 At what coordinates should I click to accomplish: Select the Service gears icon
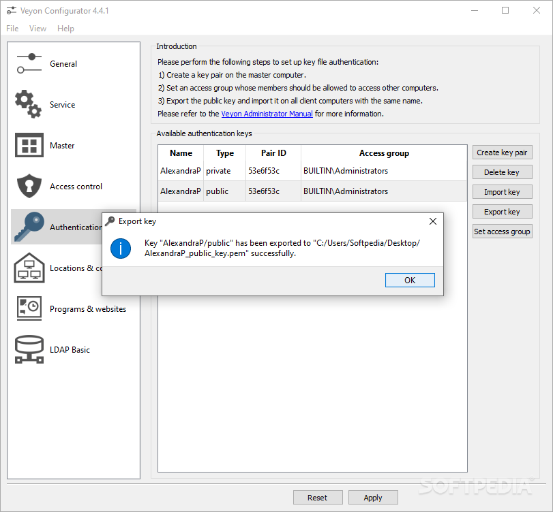coord(28,104)
